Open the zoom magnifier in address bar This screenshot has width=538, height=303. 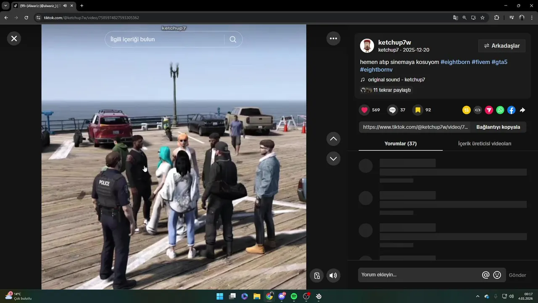(x=464, y=18)
